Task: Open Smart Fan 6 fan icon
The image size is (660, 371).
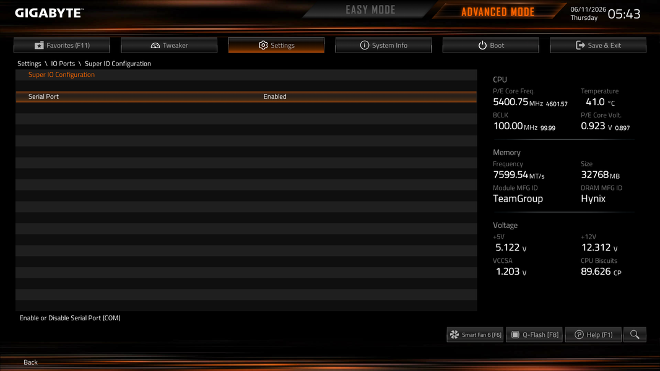Action: [x=454, y=335]
